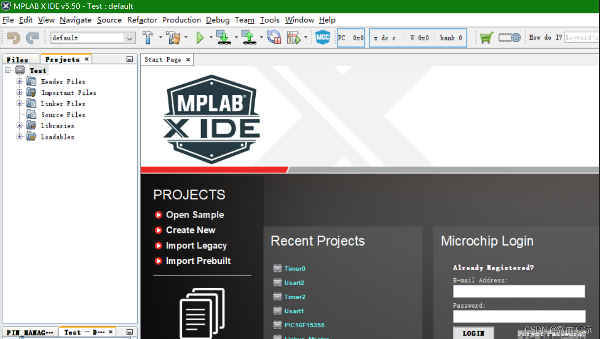Click the Debug Main Project icon

click(x=294, y=37)
